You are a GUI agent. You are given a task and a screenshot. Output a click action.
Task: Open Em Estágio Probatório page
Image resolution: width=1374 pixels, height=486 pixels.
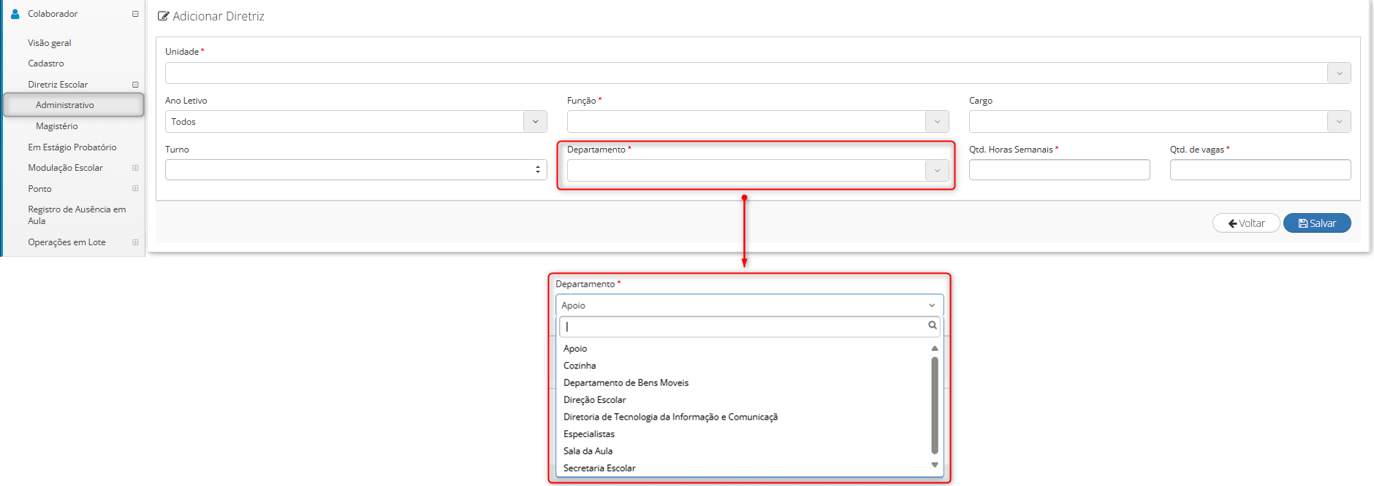pos(72,147)
